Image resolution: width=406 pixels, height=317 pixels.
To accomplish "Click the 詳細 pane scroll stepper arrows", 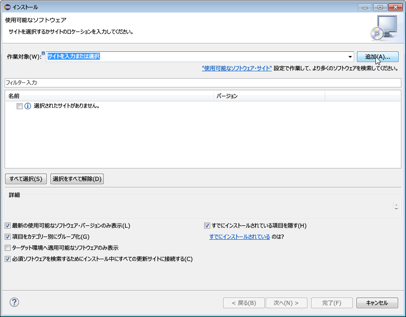I will coord(396,206).
